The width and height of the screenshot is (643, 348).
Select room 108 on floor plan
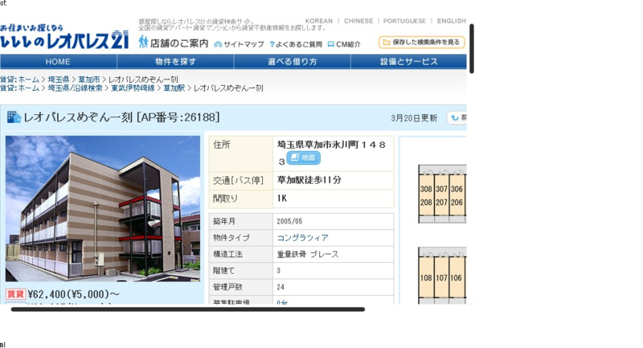tap(426, 278)
